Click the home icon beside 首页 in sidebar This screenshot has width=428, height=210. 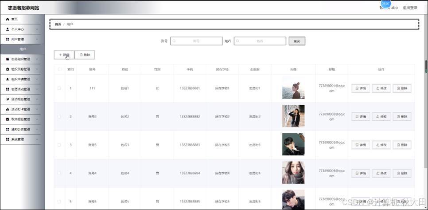tap(8, 19)
